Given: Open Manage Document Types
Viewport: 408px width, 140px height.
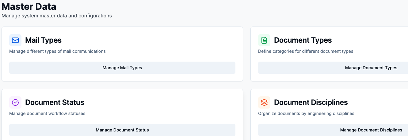Looking at the screenshot, I should click(x=371, y=68).
